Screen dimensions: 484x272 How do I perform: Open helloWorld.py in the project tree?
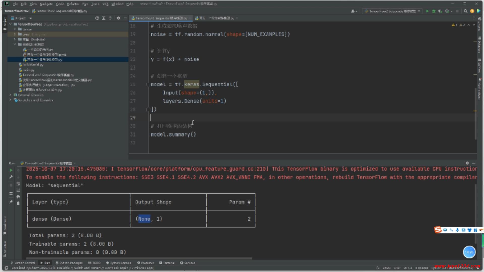(x=33, y=65)
